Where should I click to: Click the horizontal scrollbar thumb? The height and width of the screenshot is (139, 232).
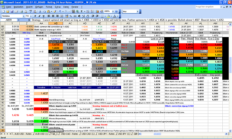157,134
